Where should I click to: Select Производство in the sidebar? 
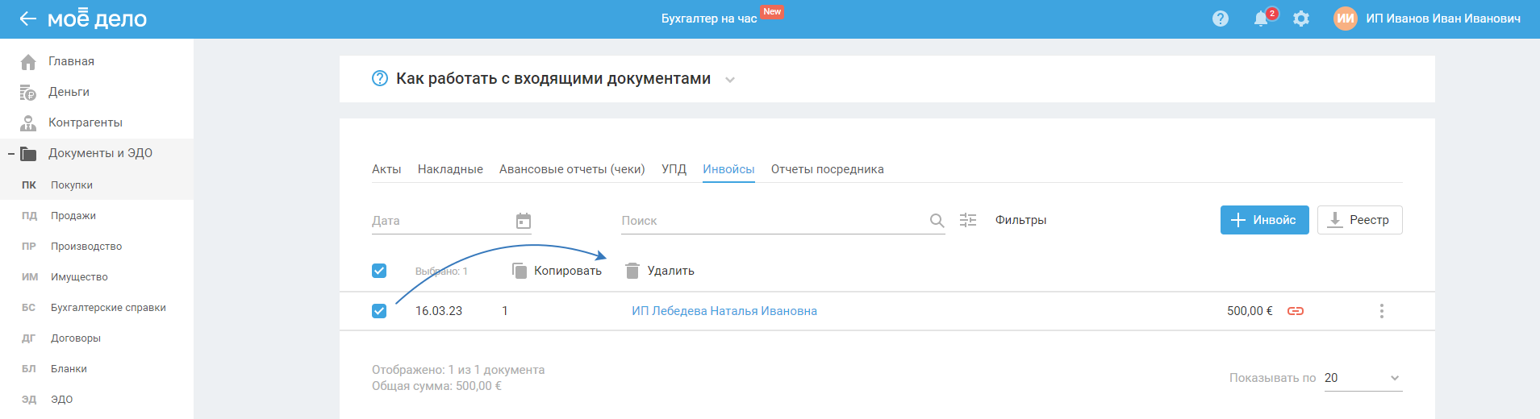[86, 247]
